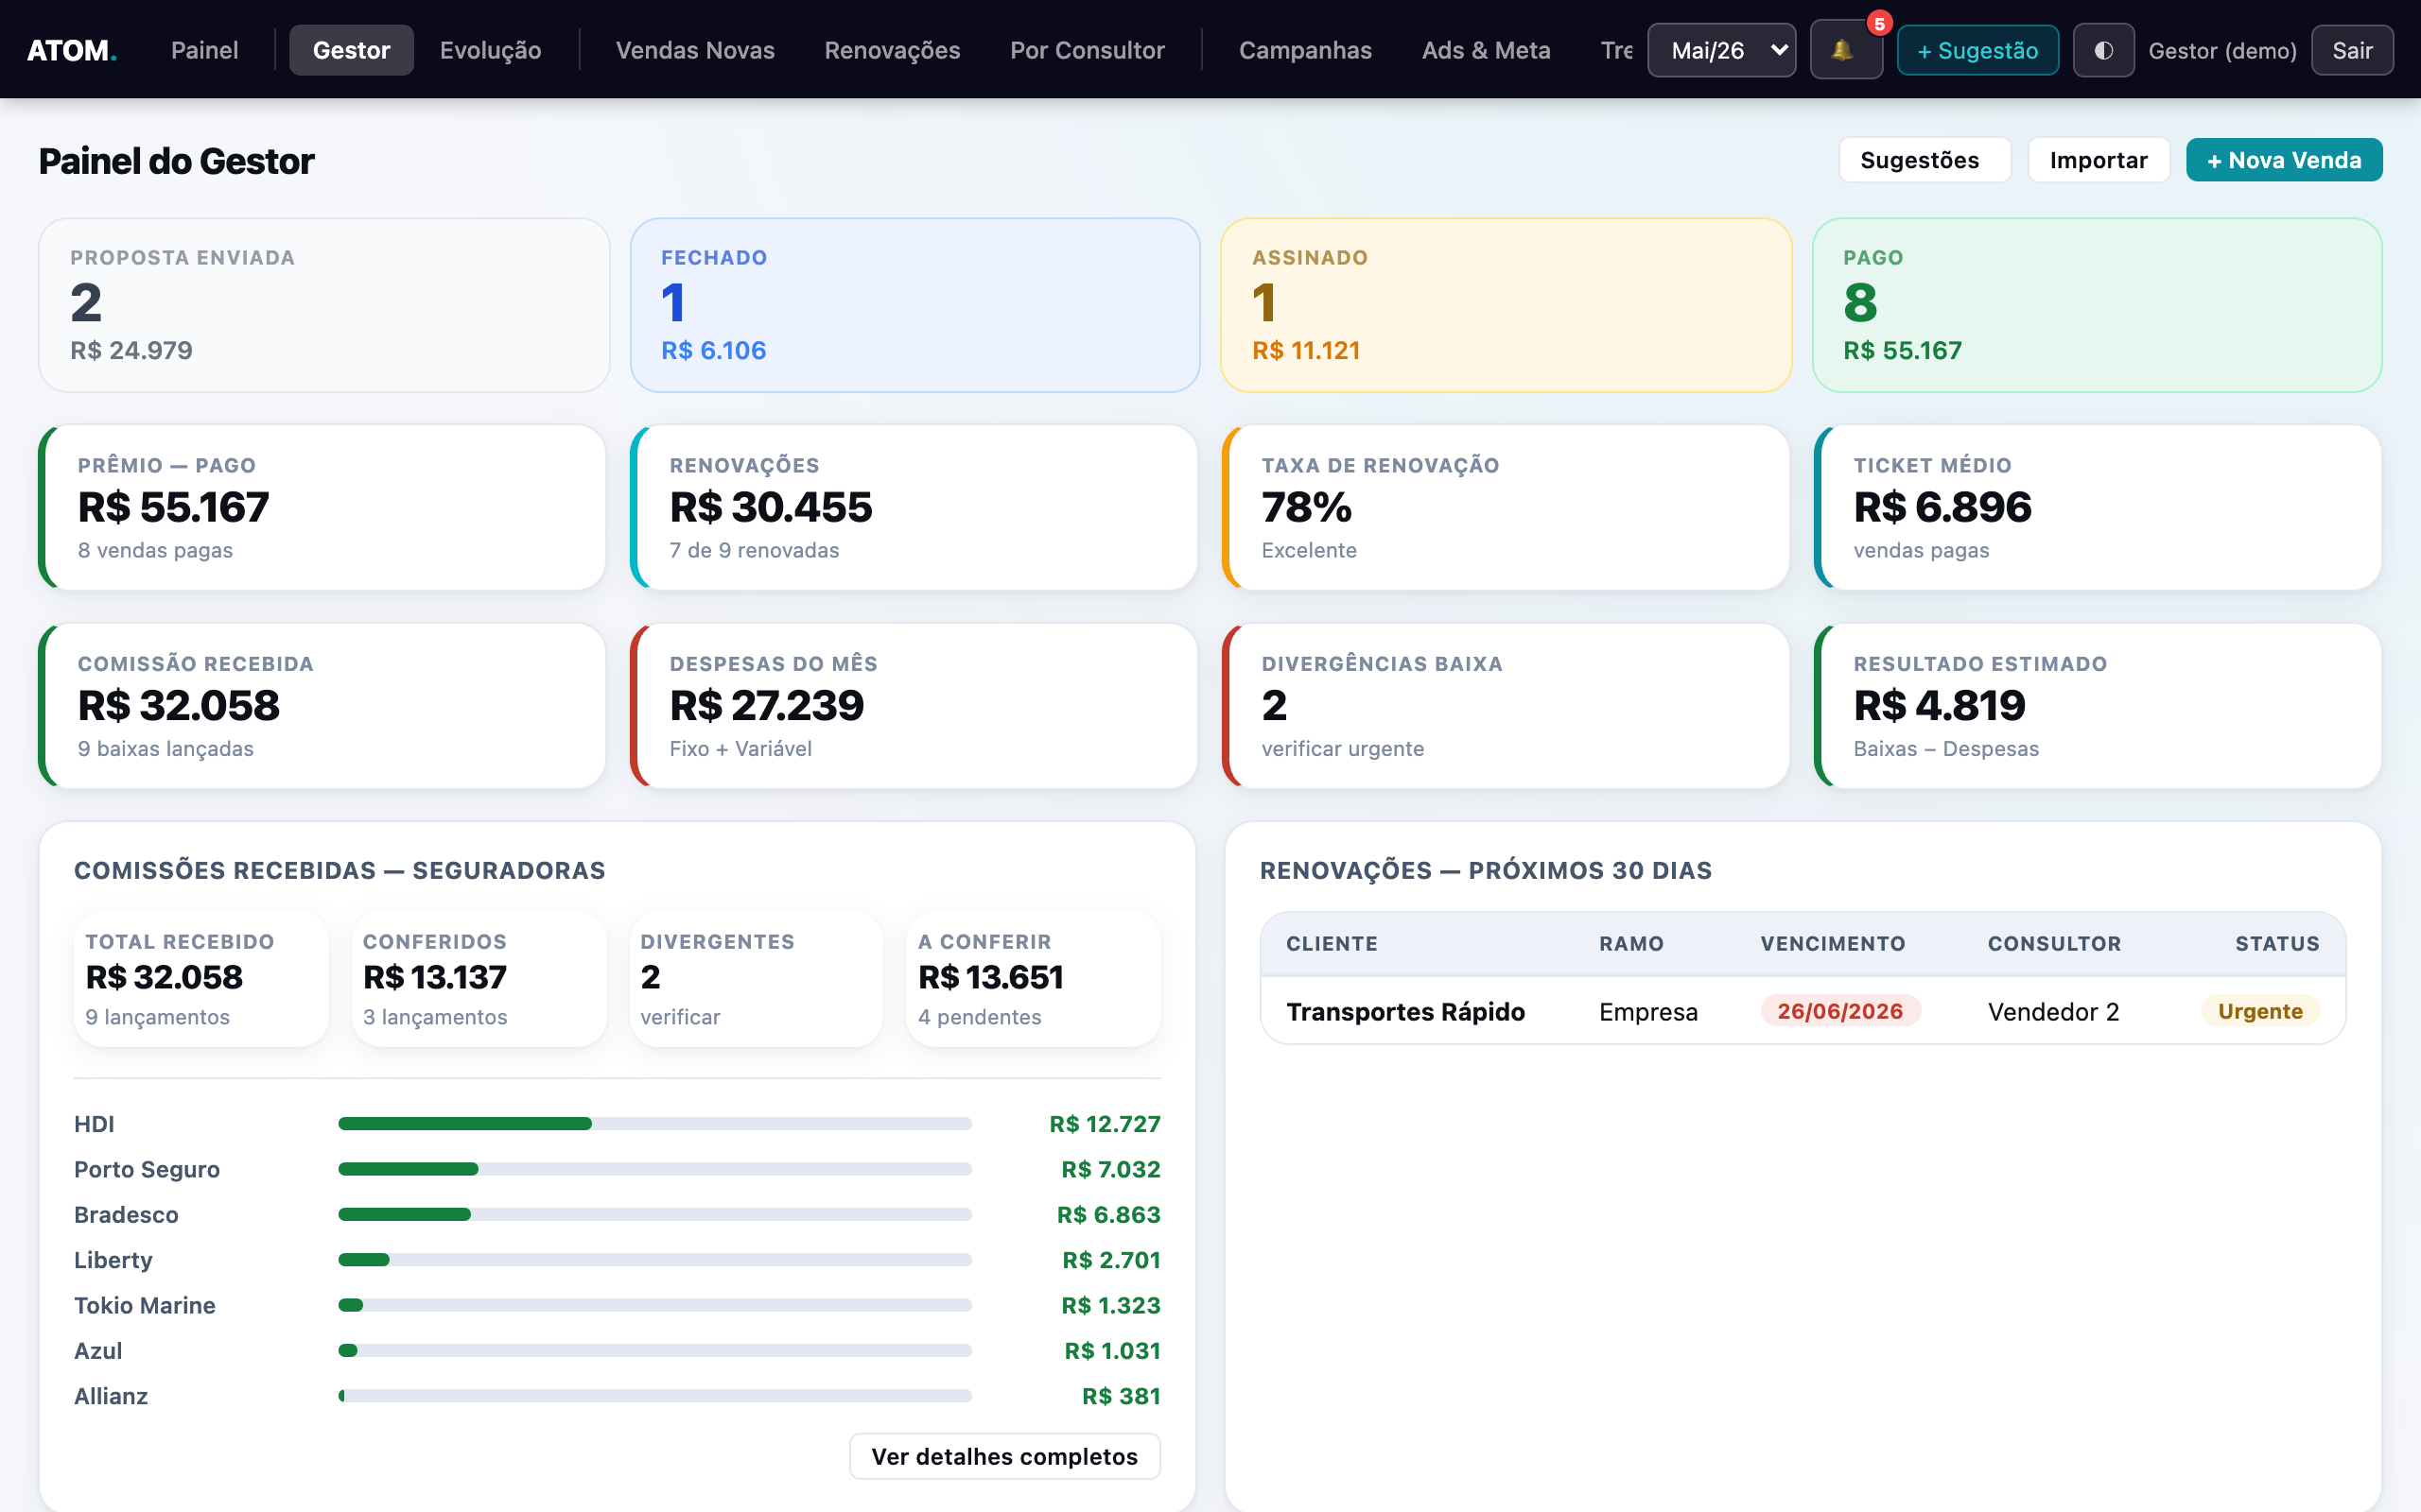
Task: Go to the Renovações menu item
Action: 892,50
